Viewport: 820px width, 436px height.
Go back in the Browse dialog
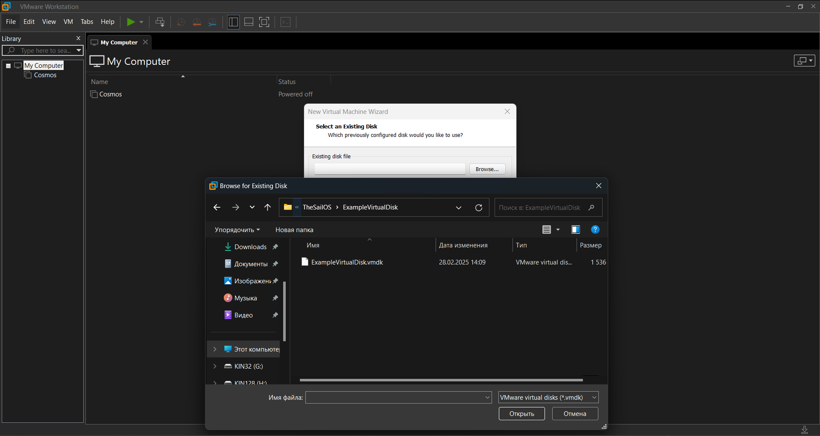coord(217,207)
